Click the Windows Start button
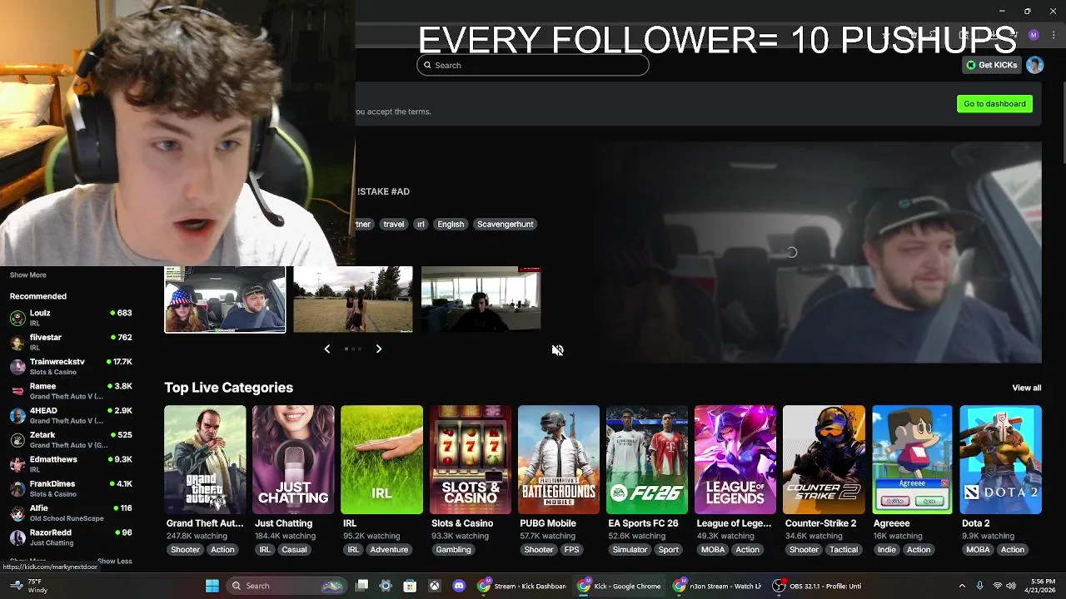Viewport: 1066px width, 599px height. [x=212, y=586]
